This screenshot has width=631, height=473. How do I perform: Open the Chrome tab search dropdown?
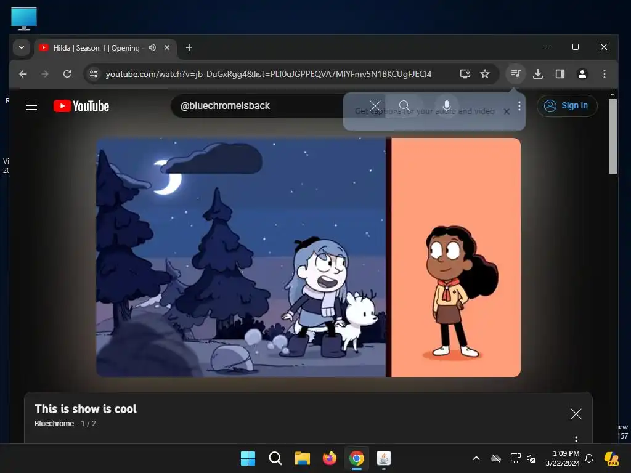[x=22, y=47]
